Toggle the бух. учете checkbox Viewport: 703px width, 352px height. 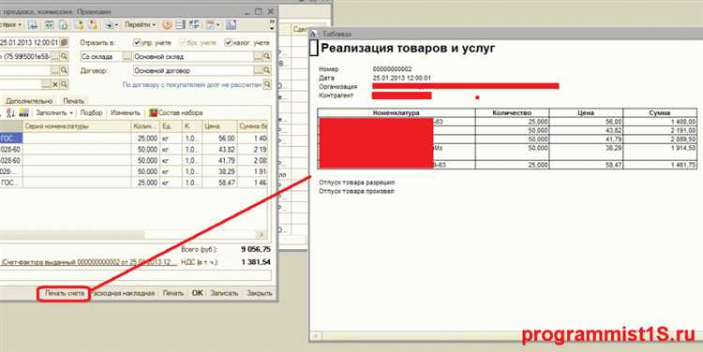coord(183,42)
